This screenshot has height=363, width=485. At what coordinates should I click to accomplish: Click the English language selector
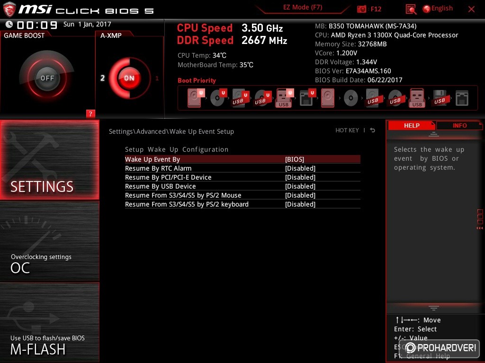point(442,9)
